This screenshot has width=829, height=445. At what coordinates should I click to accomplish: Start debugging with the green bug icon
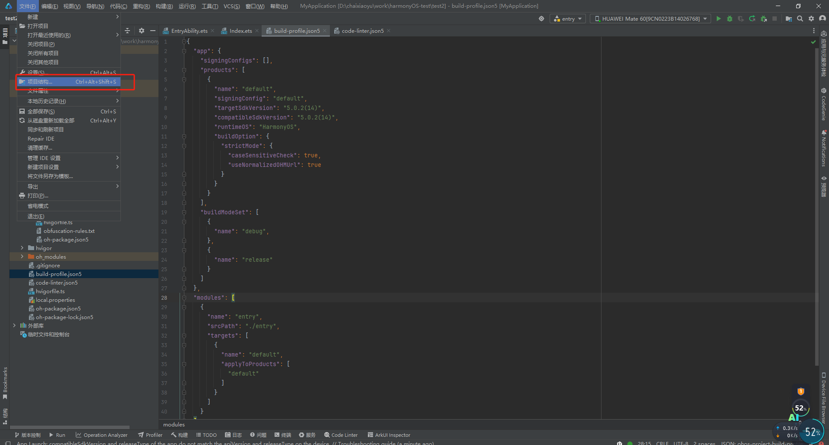pyautogui.click(x=730, y=19)
